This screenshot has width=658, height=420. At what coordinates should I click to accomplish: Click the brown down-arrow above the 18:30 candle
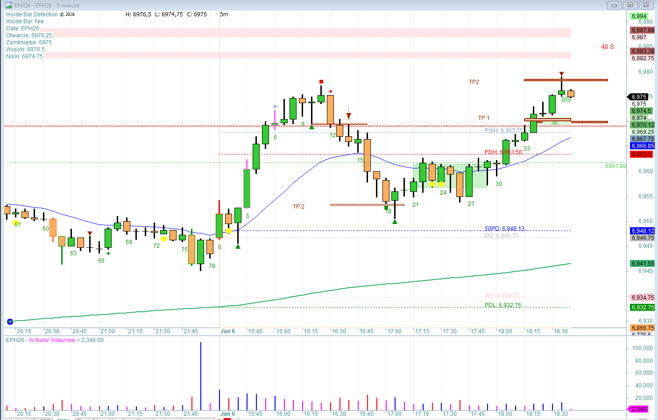point(561,74)
